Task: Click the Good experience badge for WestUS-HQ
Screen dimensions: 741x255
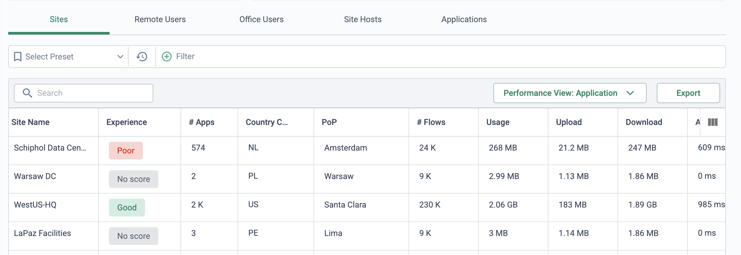Action: click(x=127, y=208)
